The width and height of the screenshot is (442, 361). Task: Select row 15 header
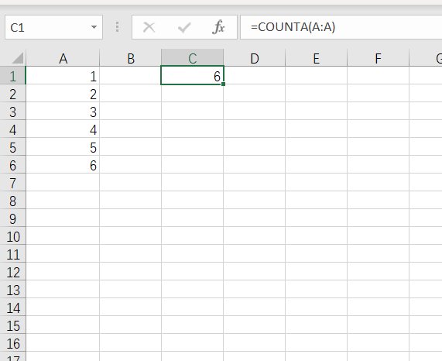point(12,325)
